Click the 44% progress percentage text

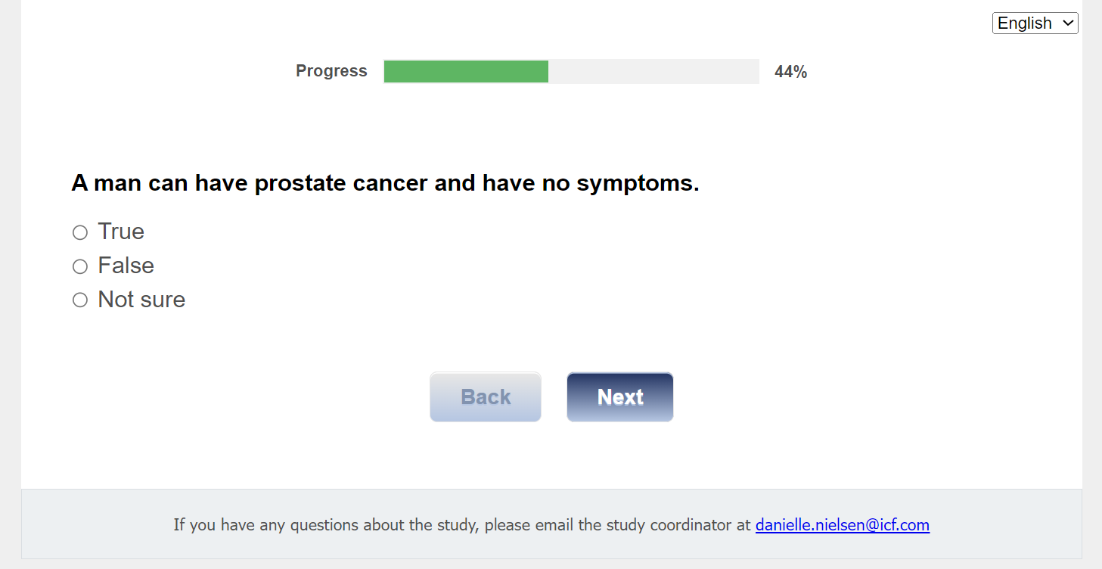790,72
